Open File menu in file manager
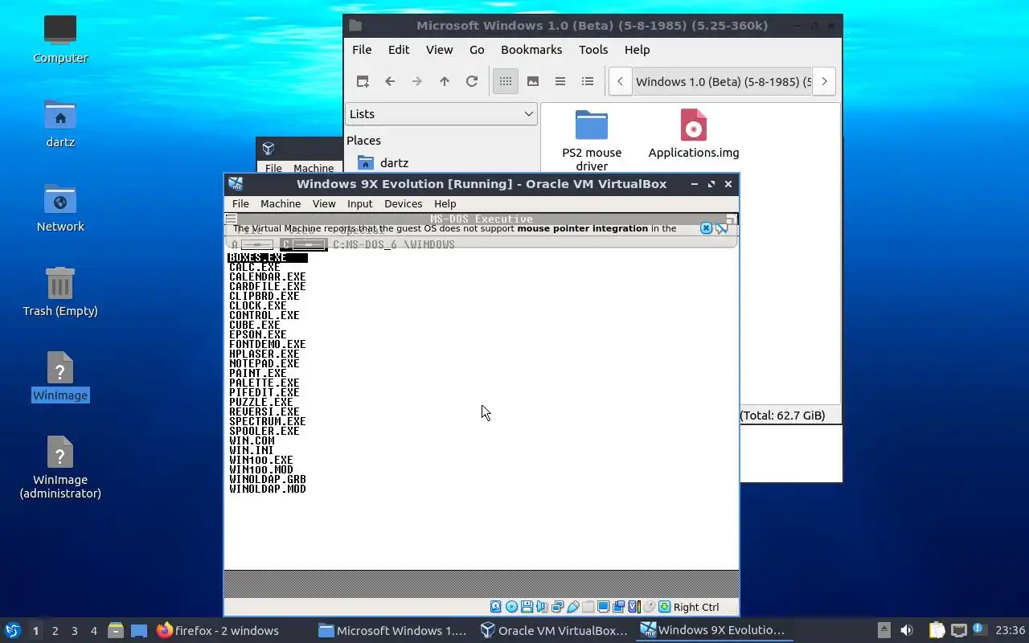Viewport: 1029px width, 643px height. point(362,50)
